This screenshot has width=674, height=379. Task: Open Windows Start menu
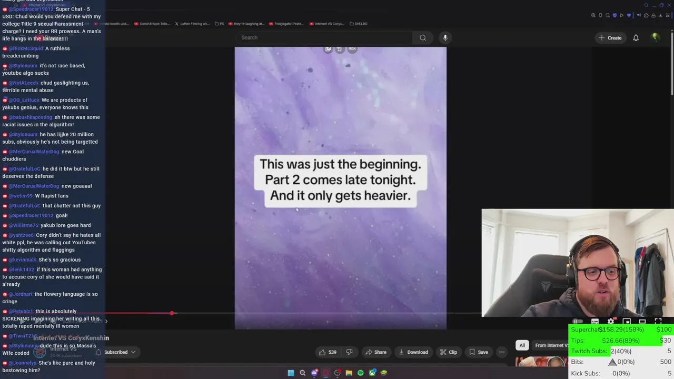[x=291, y=373]
